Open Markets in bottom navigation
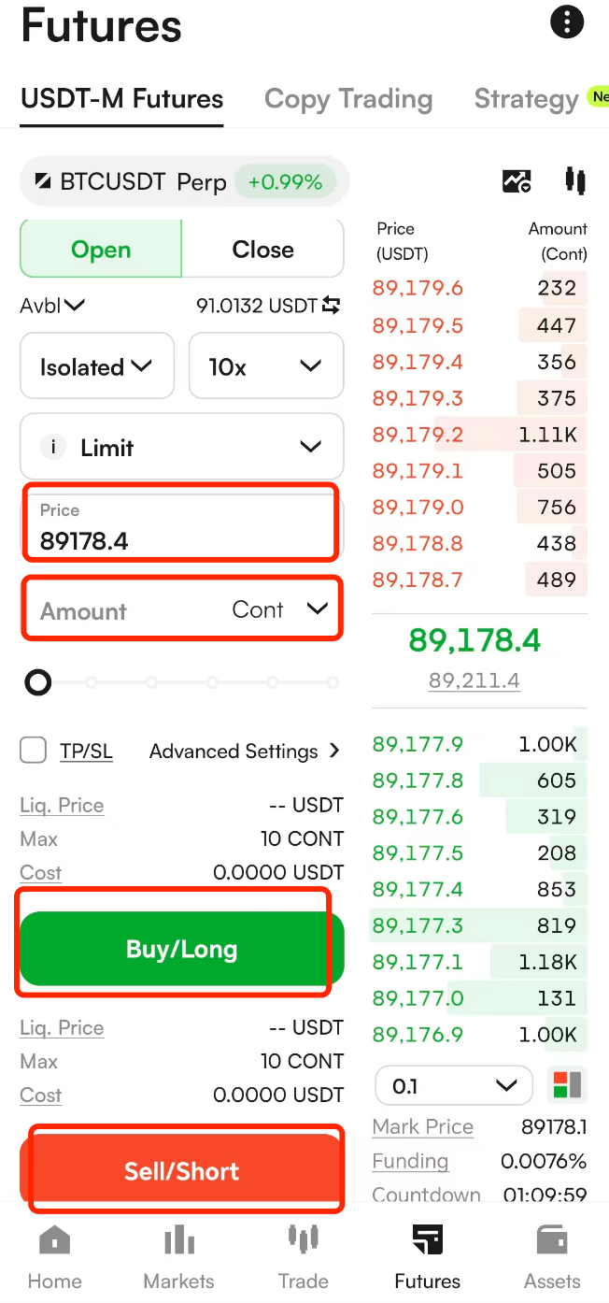The width and height of the screenshot is (609, 1303). click(178, 1257)
